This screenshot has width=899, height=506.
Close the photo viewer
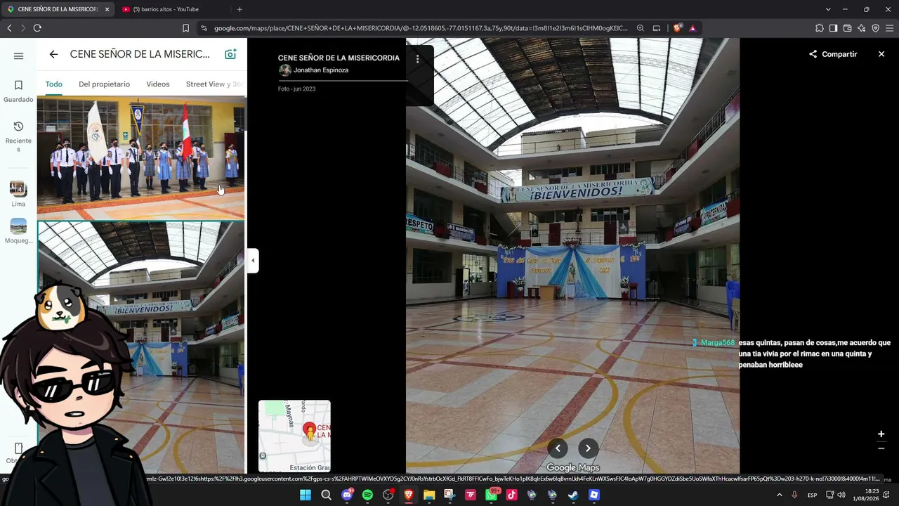pyautogui.click(x=881, y=54)
